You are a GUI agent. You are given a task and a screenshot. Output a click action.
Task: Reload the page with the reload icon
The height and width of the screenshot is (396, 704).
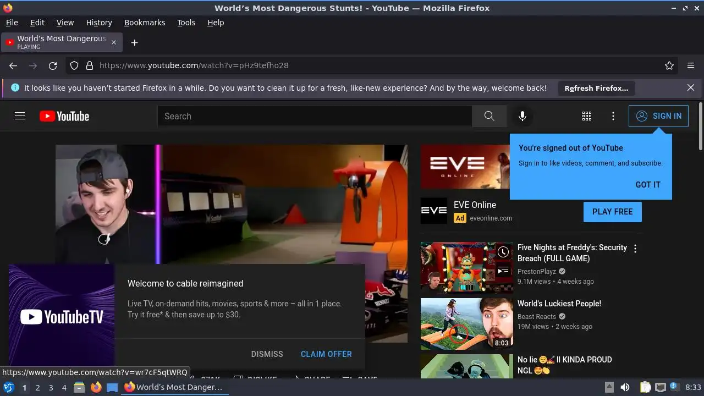click(x=53, y=65)
